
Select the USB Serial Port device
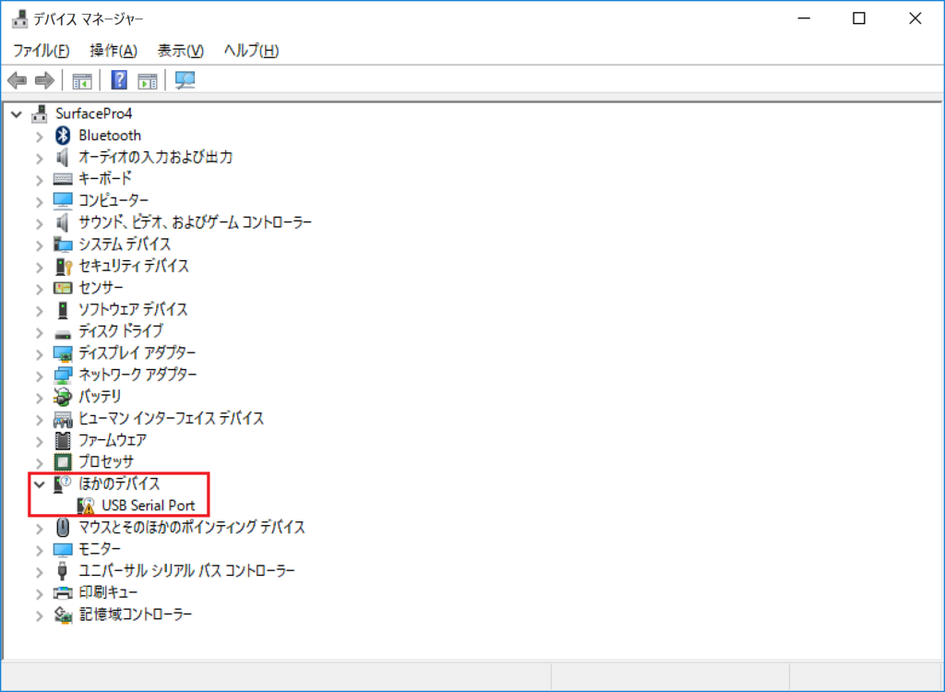[x=149, y=506]
